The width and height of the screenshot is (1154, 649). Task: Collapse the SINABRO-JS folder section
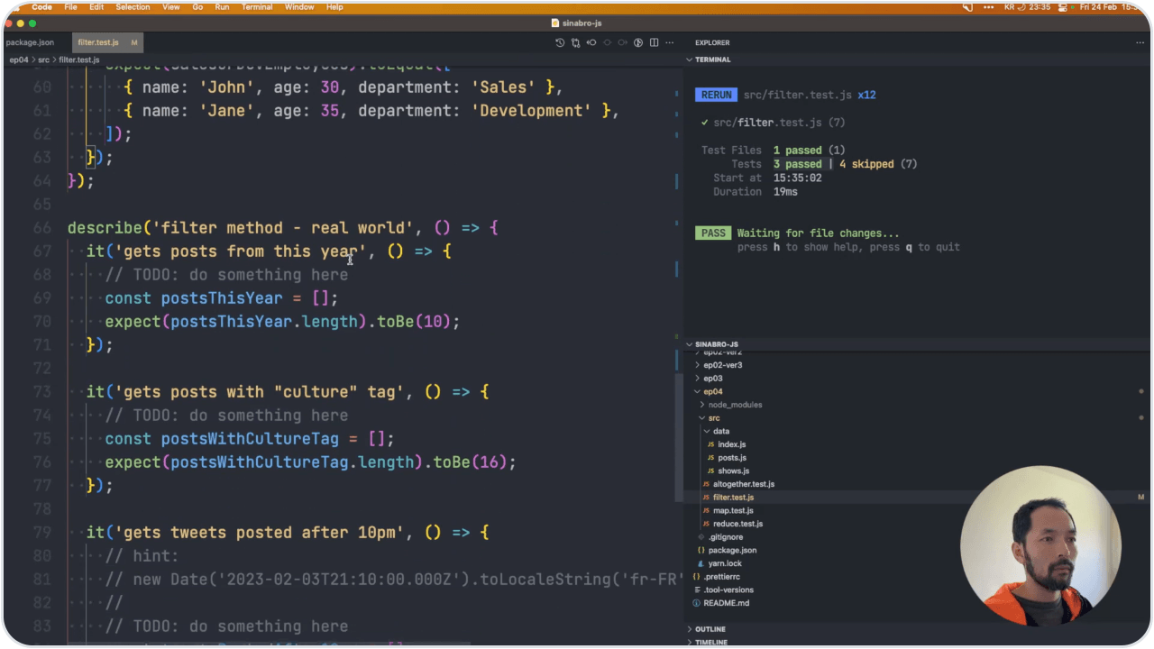click(690, 344)
